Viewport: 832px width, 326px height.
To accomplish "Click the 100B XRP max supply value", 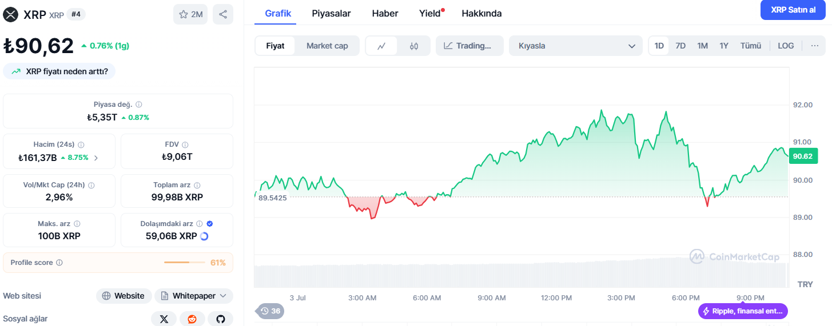I will tap(59, 236).
